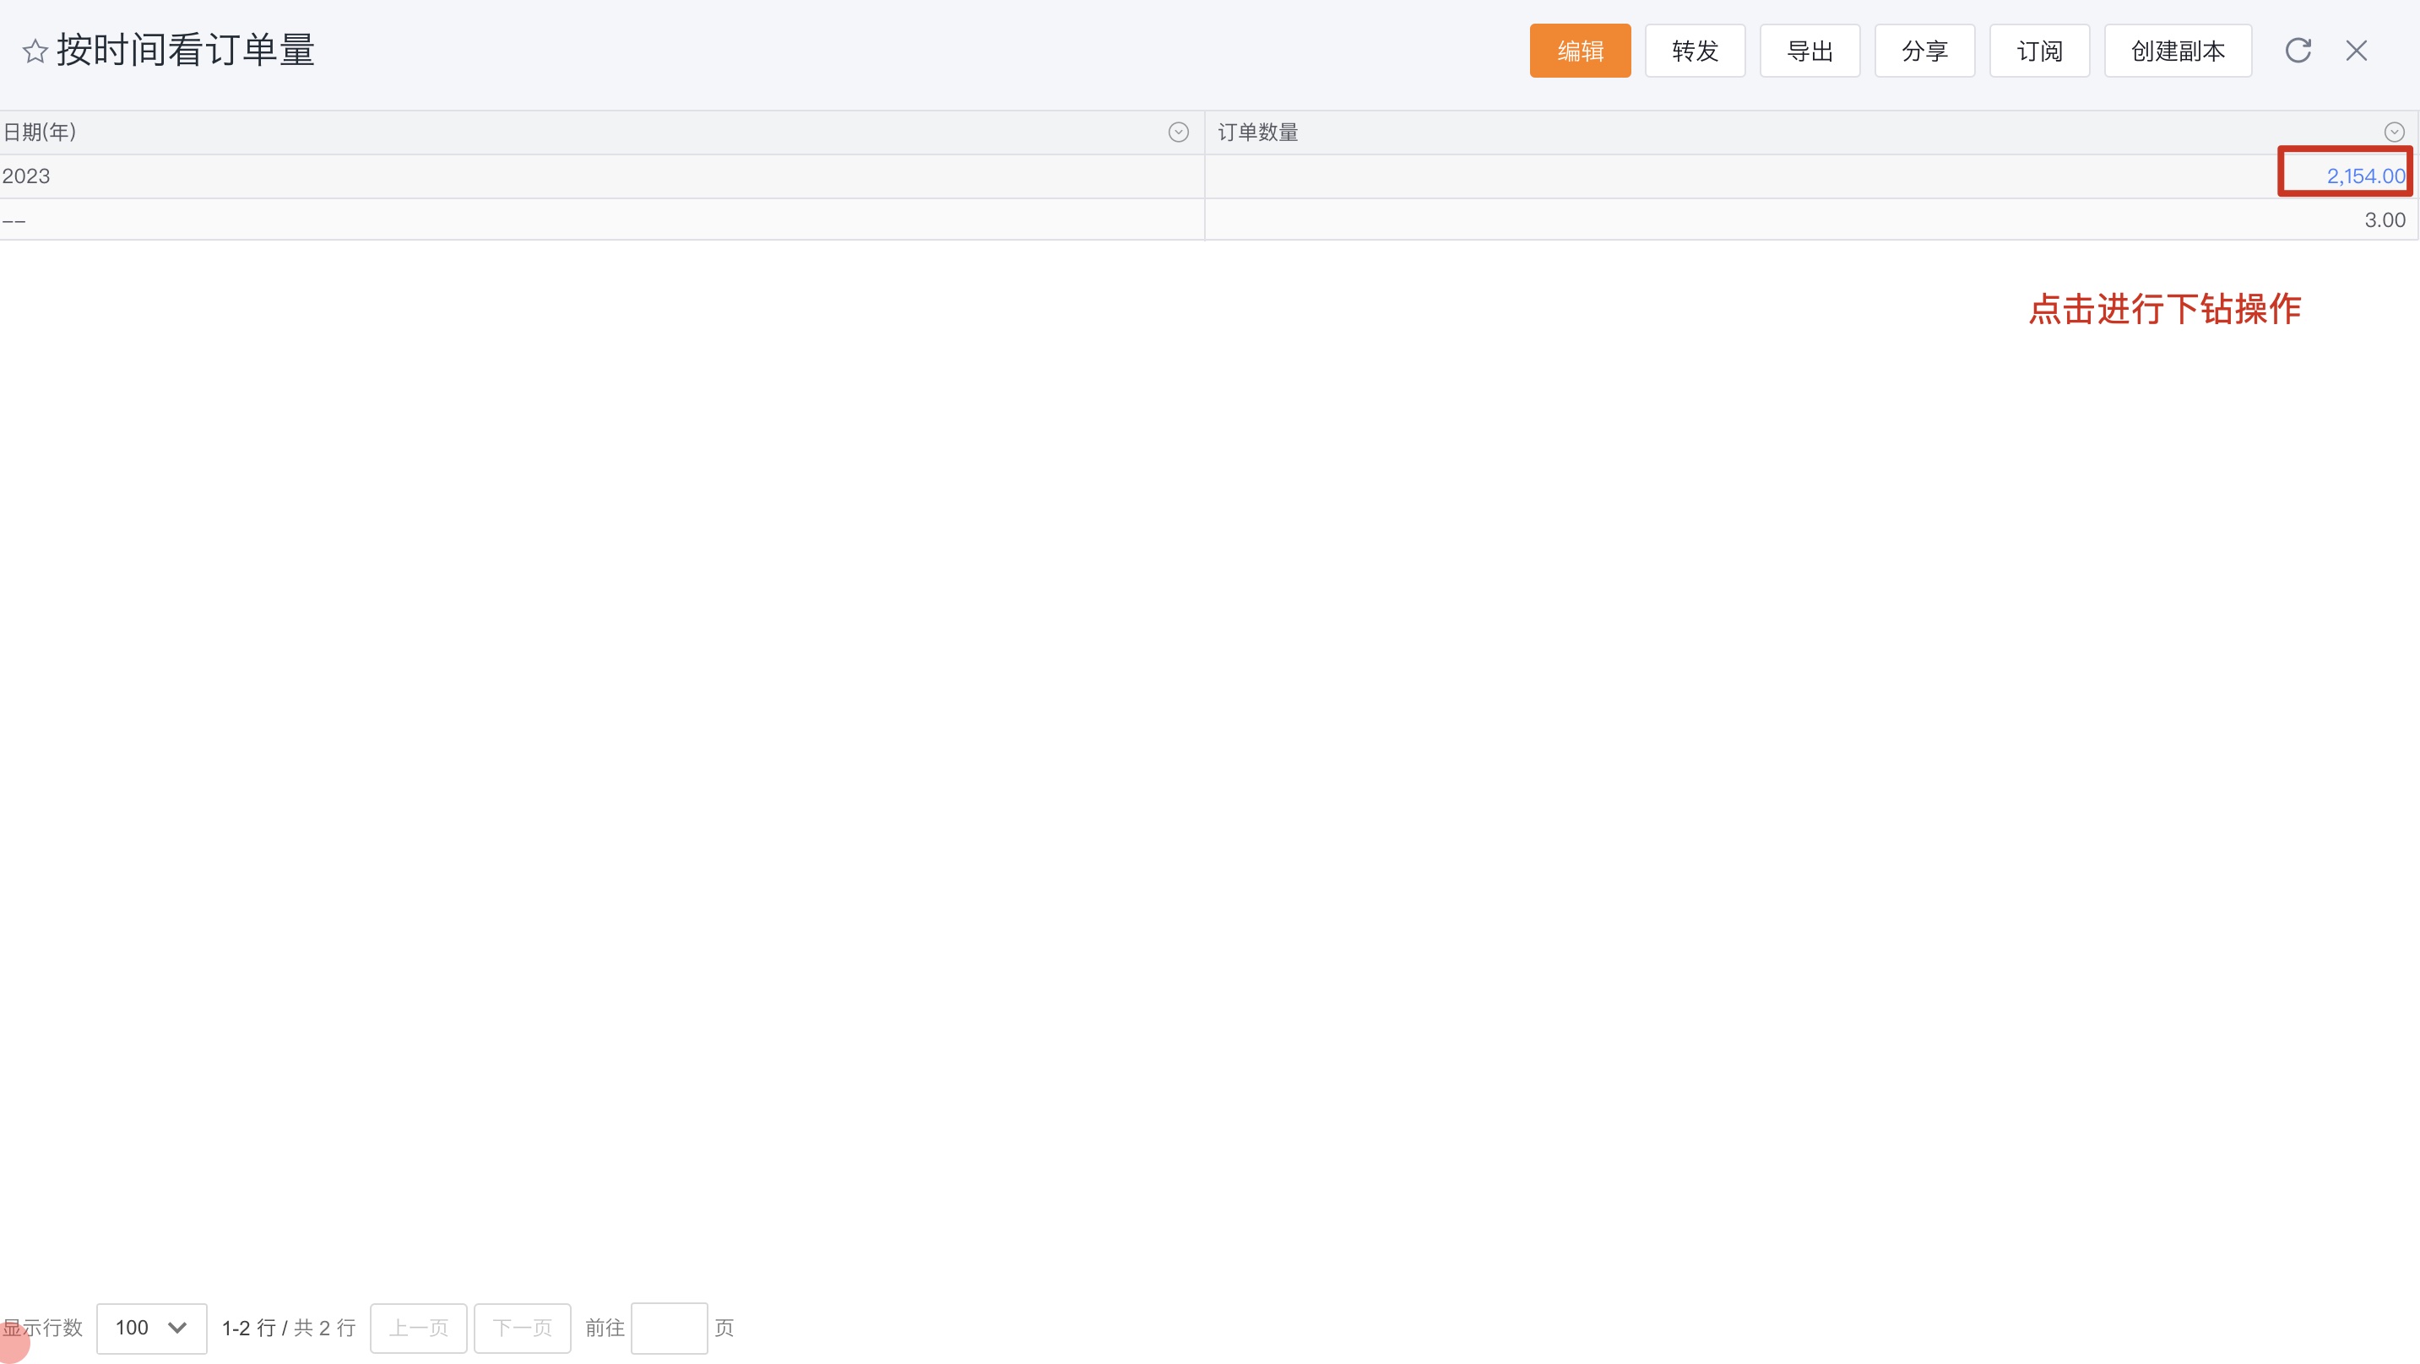Open 日期(年) column options menu
Screen dimensions: 2420x1364
pos(1178,133)
